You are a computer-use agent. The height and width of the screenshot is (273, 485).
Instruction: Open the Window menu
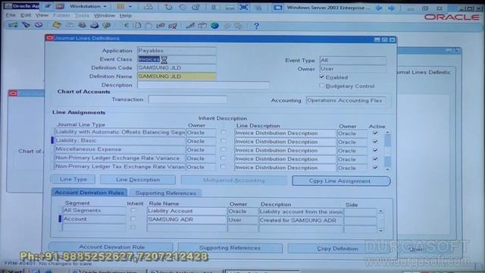coord(105,15)
